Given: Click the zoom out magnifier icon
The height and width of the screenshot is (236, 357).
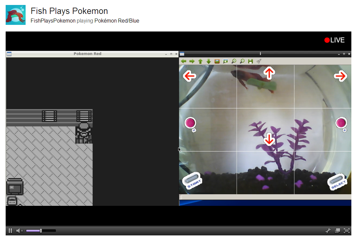Looking at the screenshot, I should [242, 61].
